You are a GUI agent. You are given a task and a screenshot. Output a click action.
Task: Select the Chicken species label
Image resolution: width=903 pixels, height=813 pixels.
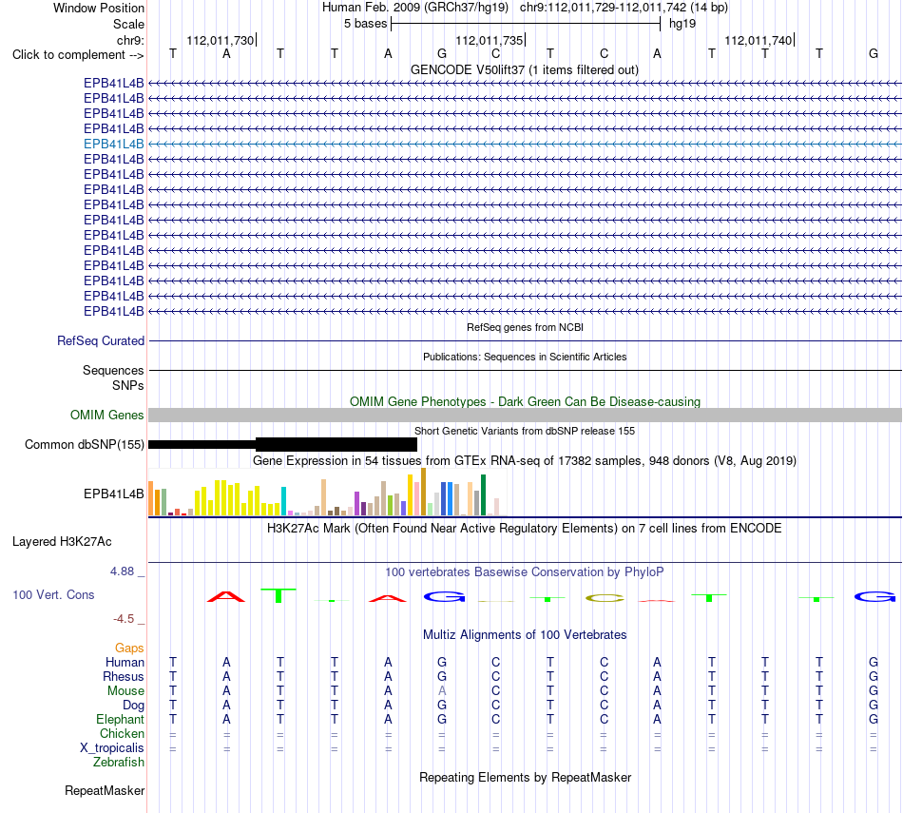point(122,733)
